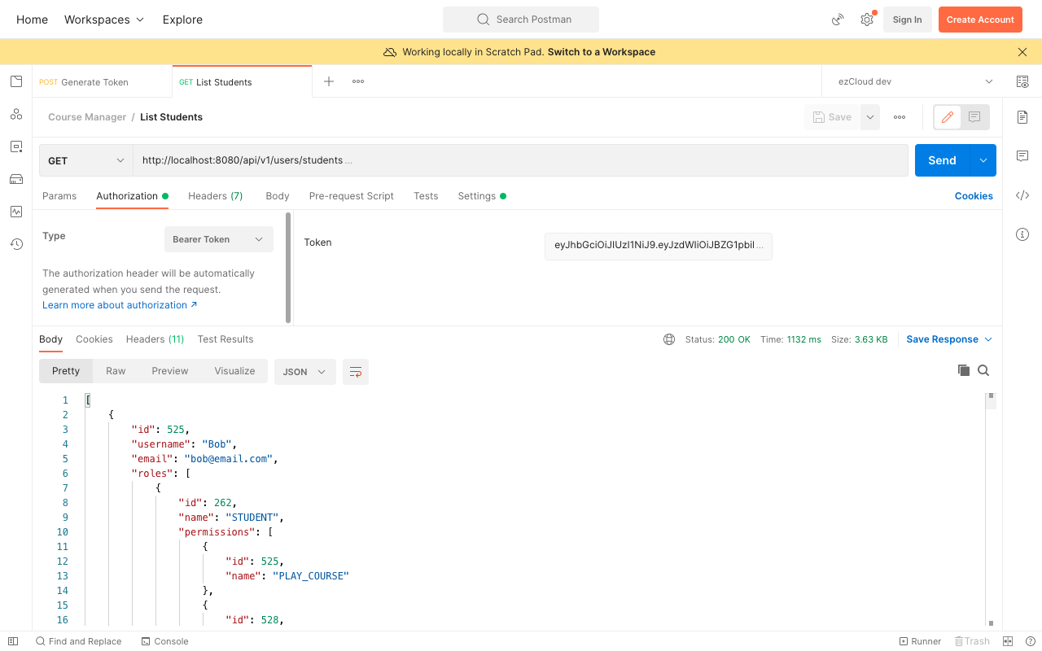Open the settings gear icon
This screenshot has width=1042, height=651.
[x=867, y=20]
